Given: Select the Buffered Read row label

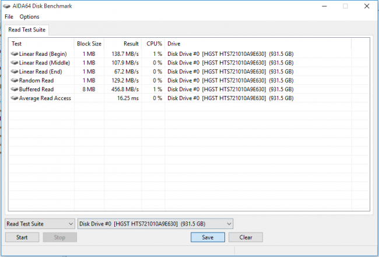Looking at the screenshot, I should [36, 90].
